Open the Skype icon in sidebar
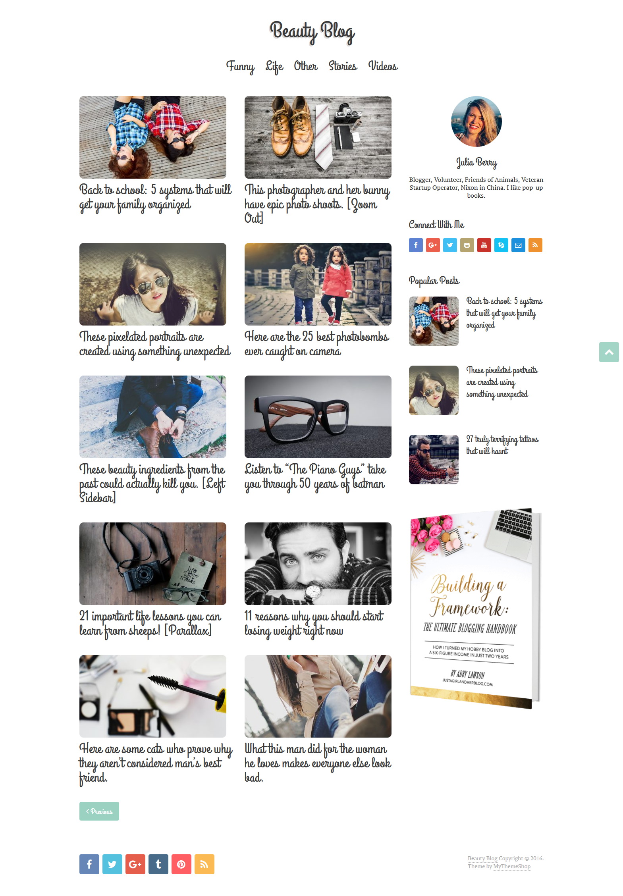The width and height of the screenshot is (623, 896). (x=501, y=245)
